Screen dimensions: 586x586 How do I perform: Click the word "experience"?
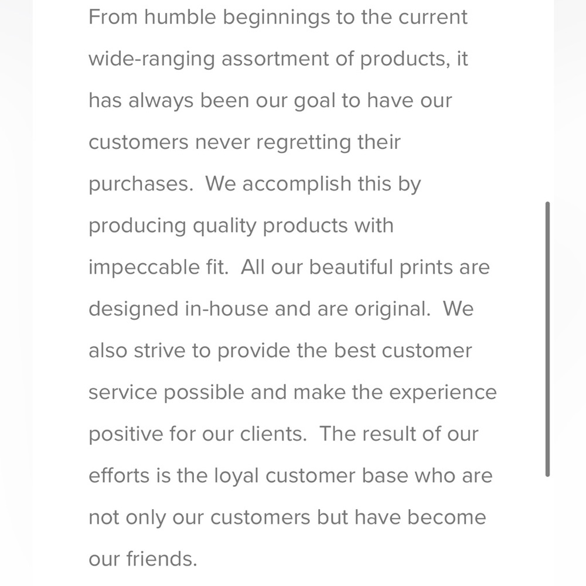coord(443,393)
